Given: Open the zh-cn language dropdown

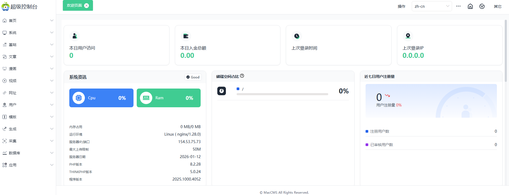Looking at the screenshot, I should (431, 6).
